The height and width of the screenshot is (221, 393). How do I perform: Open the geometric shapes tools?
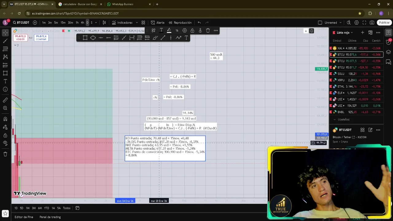pos(5,73)
